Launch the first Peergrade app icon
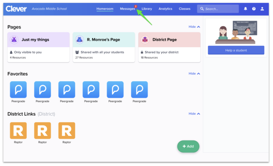The height and width of the screenshot is (166, 273). 18,90
